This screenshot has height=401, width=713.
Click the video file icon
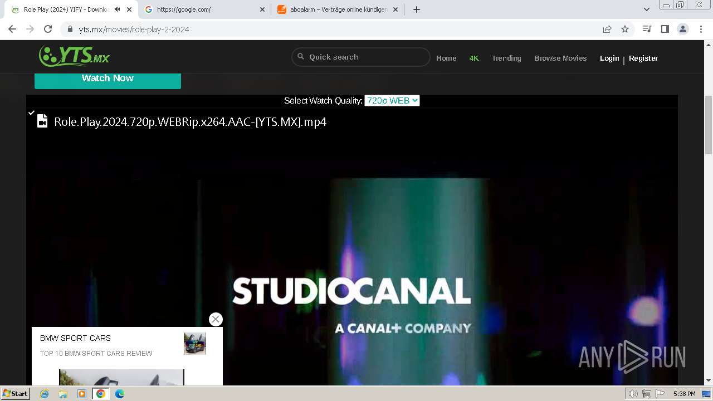(x=42, y=121)
